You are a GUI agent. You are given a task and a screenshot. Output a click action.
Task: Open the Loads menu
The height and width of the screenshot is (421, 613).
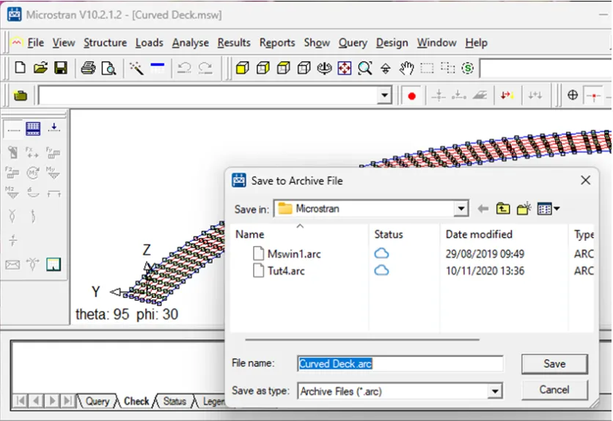[x=150, y=42]
